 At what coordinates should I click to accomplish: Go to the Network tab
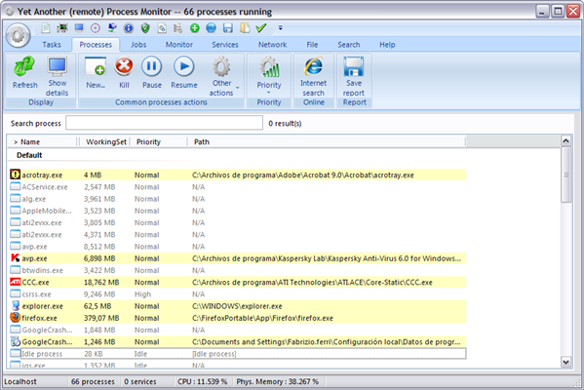point(272,45)
